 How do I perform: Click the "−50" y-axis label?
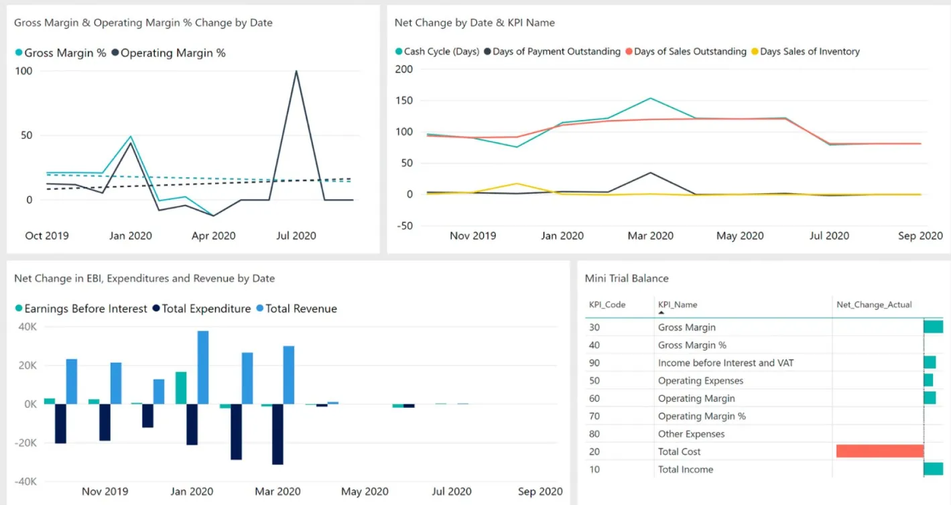coord(404,225)
